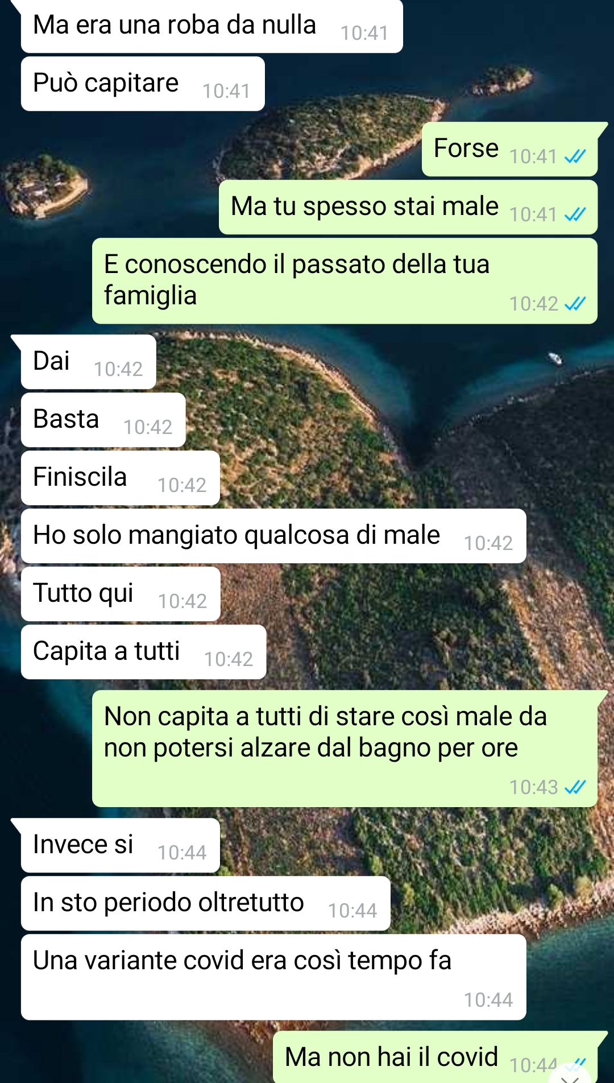Select the 'Ma non hai il covid' message
614x1083 pixels.
tap(435, 1057)
